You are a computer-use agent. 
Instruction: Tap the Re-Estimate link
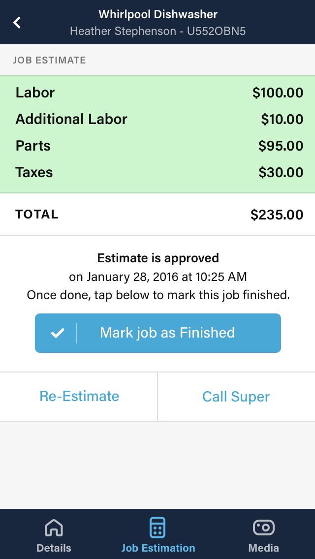pyautogui.click(x=79, y=396)
